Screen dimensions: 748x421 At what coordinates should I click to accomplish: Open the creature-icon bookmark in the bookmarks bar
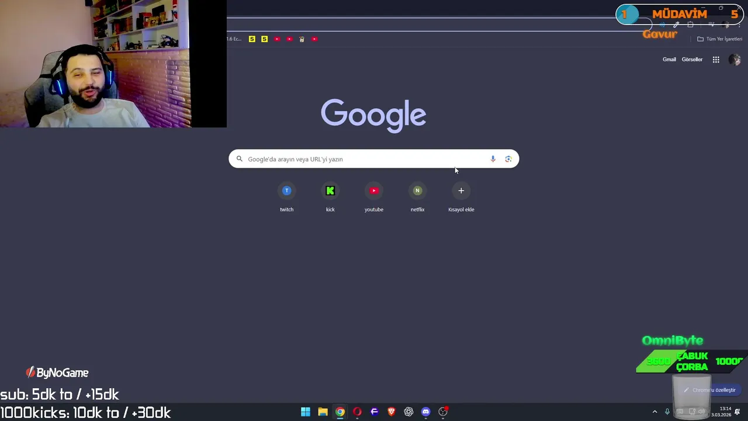[302, 39]
